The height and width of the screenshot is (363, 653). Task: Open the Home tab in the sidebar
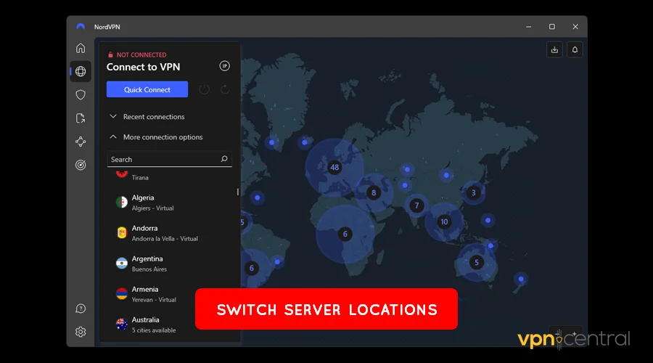[81, 49]
